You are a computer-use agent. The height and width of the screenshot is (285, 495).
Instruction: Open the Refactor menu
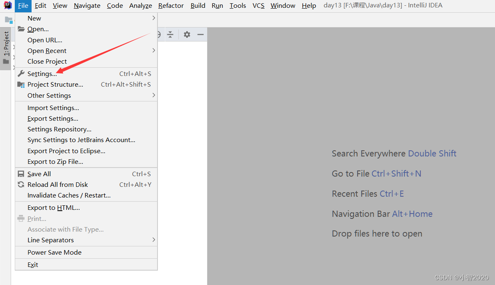[171, 6]
